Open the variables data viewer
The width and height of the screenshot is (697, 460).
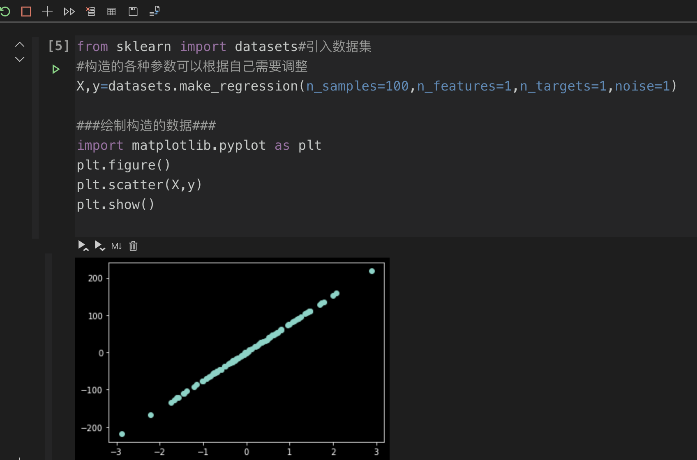point(111,12)
